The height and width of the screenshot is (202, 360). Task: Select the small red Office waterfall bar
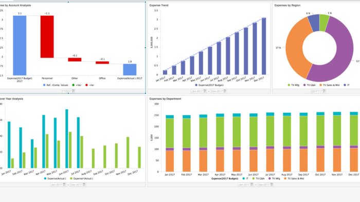coord(102,63)
